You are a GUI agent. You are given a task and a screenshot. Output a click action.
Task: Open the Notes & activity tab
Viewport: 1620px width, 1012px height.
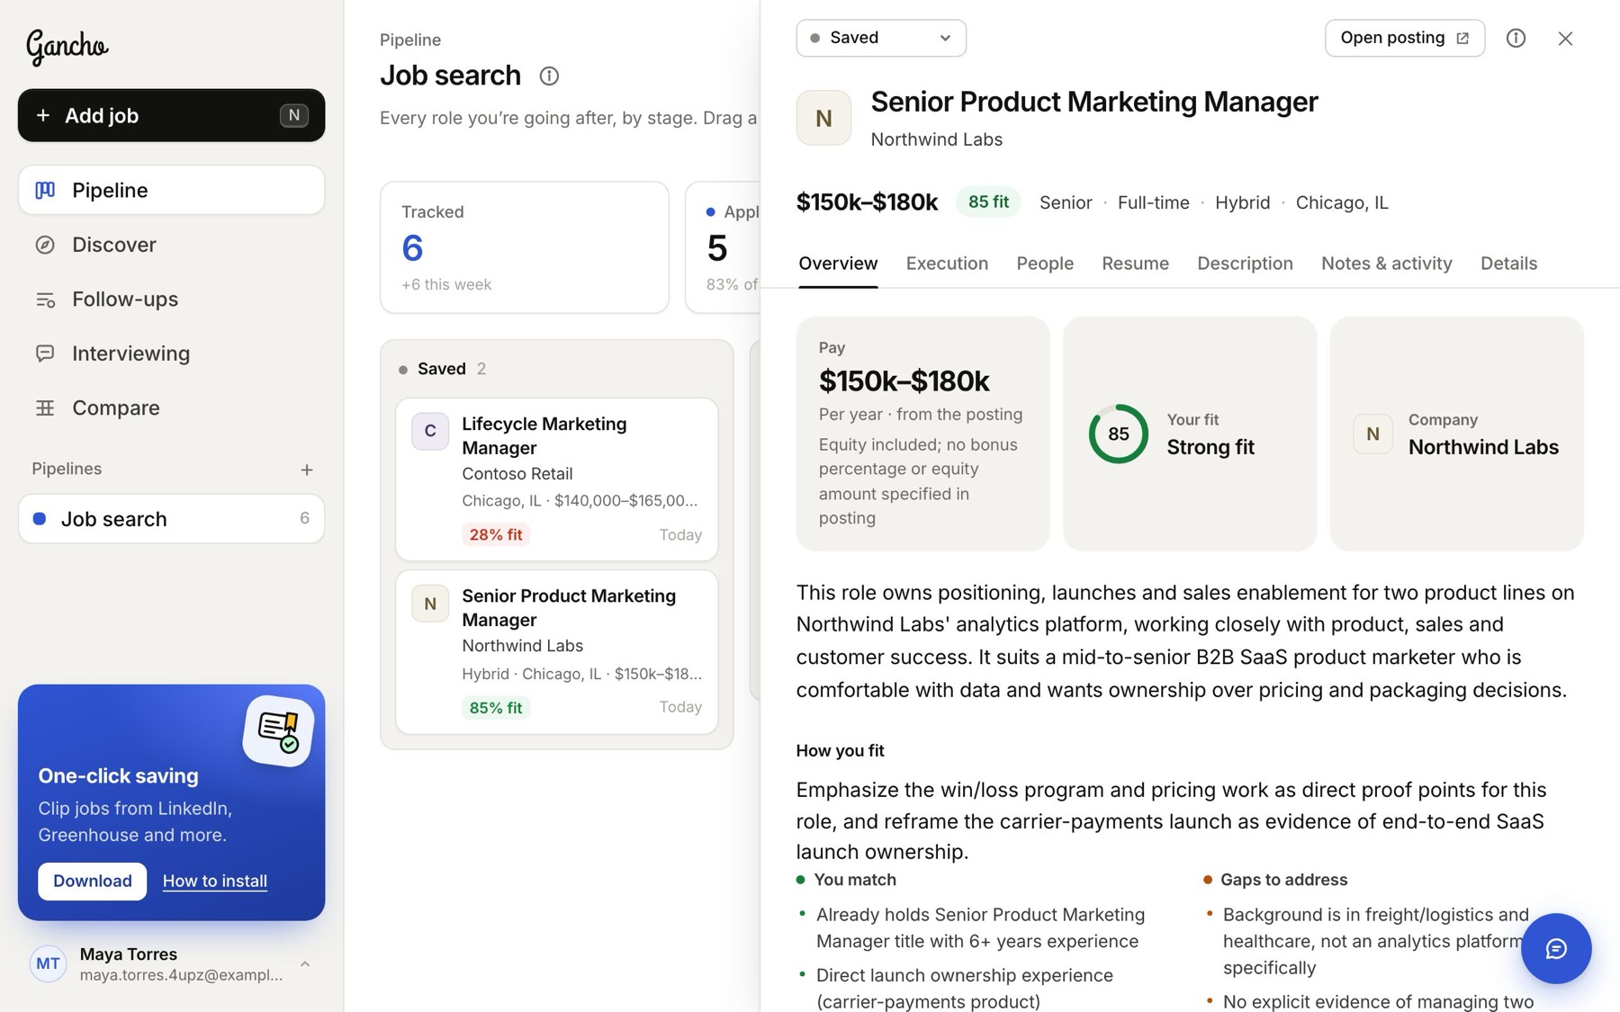click(x=1386, y=264)
